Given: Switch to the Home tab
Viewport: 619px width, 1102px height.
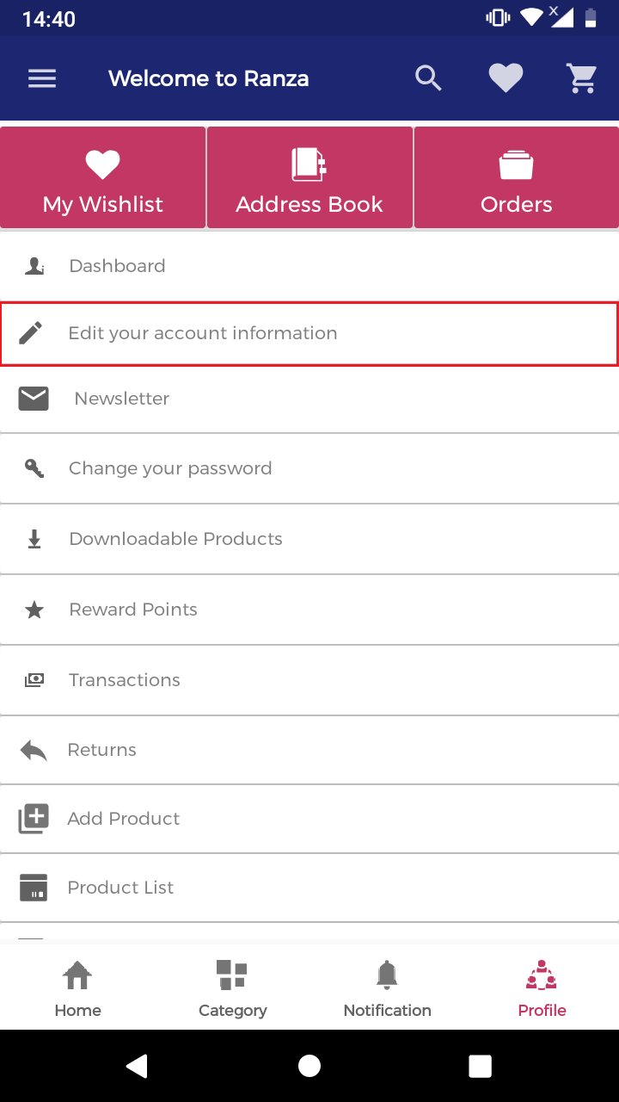Looking at the screenshot, I should coord(77,988).
